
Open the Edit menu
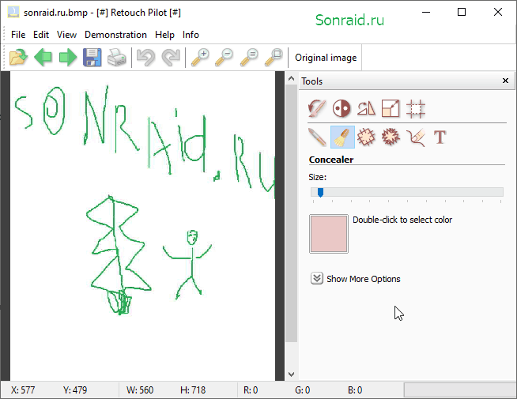[41, 35]
